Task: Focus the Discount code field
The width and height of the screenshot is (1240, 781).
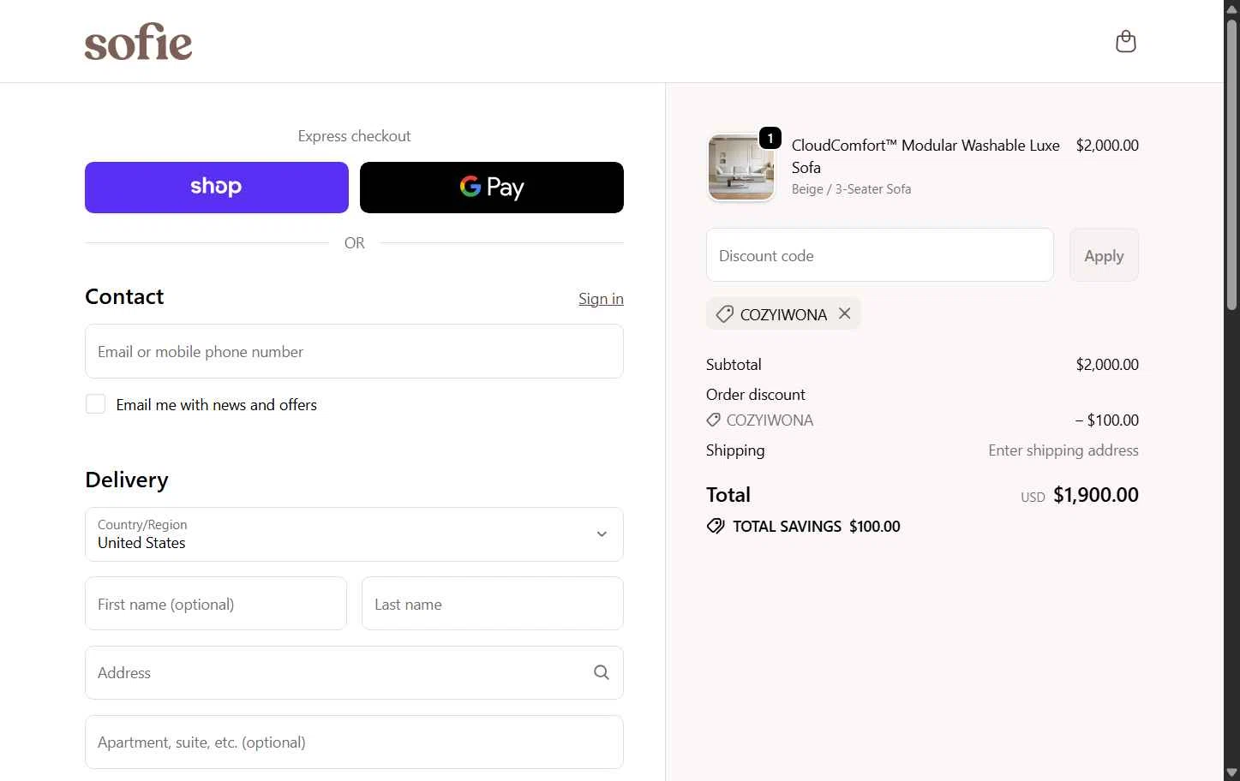Action: [880, 255]
